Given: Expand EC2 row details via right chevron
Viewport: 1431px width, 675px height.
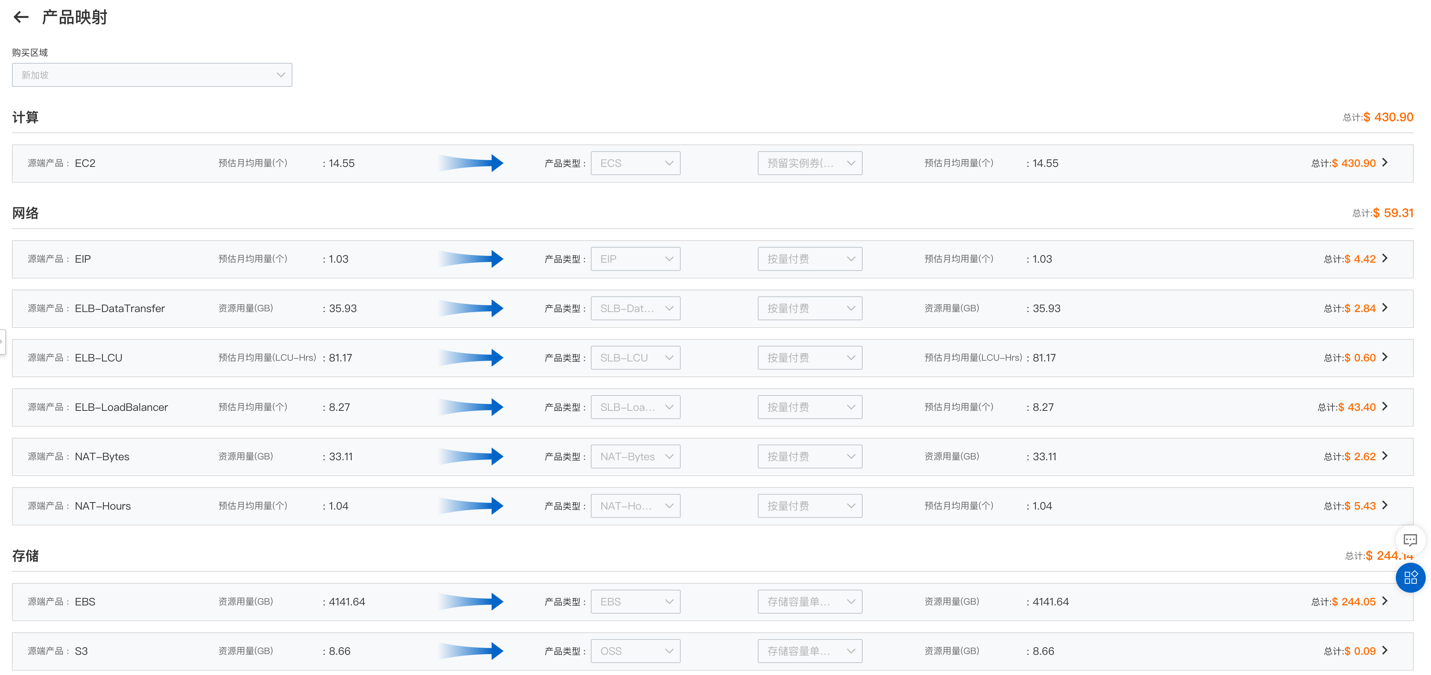Looking at the screenshot, I should pyautogui.click(x=1385, y=163).
